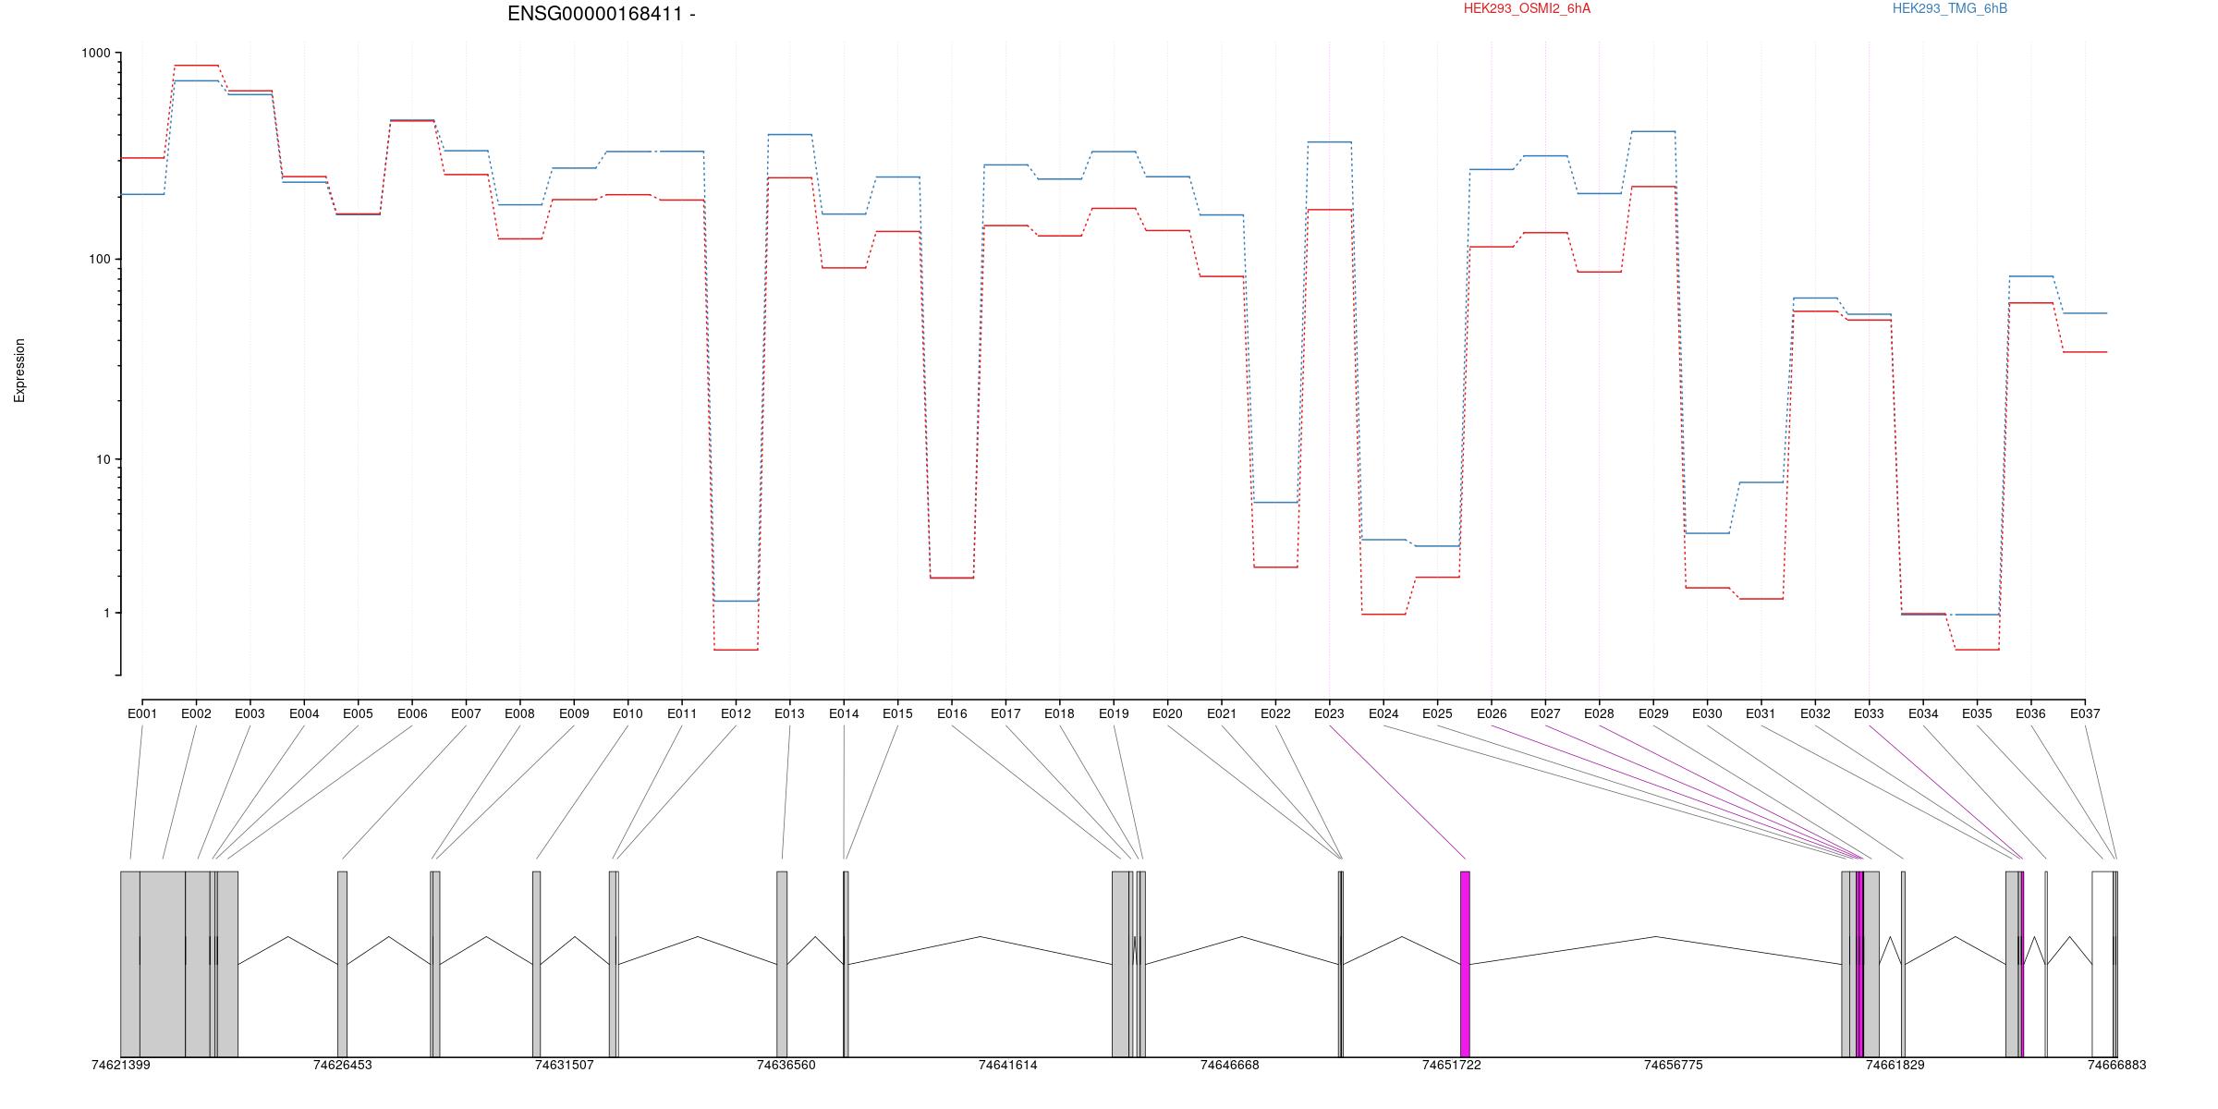
Task: Click genomic coordinate 74651722
Action: pos(1452,1065)
